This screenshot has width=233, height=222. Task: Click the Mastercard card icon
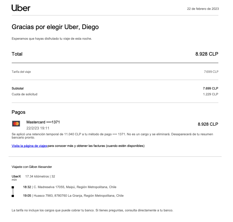(16, 124)
